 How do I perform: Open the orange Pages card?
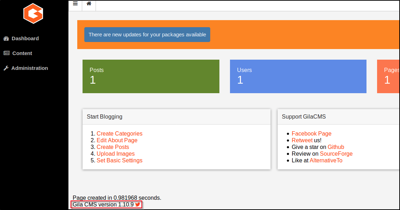click(388, 76)
